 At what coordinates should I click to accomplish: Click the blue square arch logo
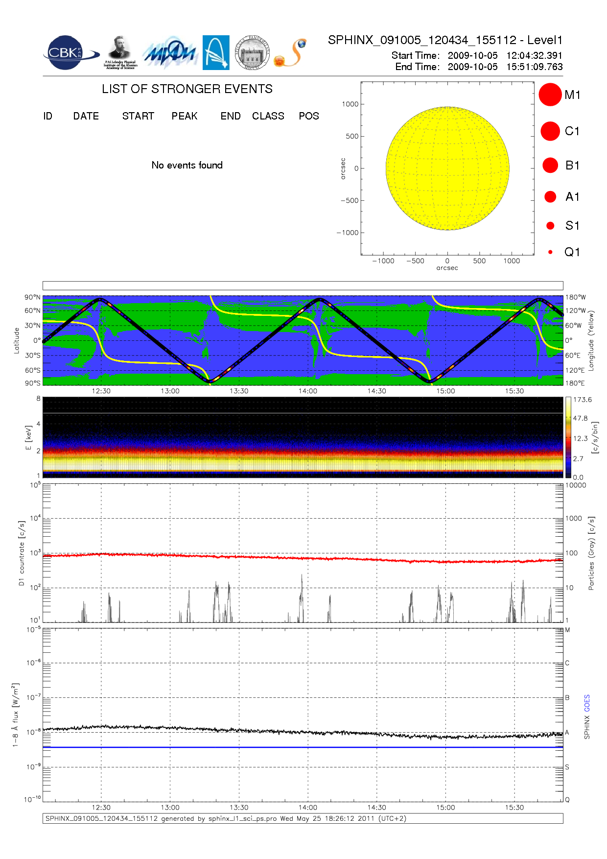[x=216, y=52]
